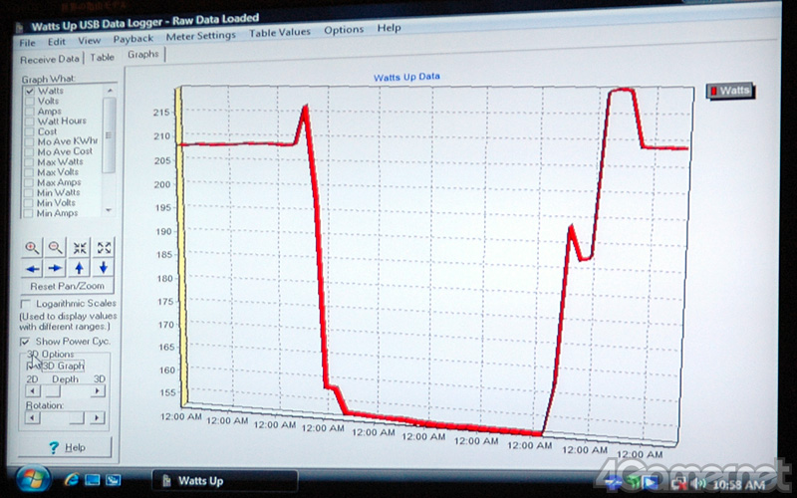Click the Rotation right arrow
Screen dimensions: 797x498
(98, 417)
